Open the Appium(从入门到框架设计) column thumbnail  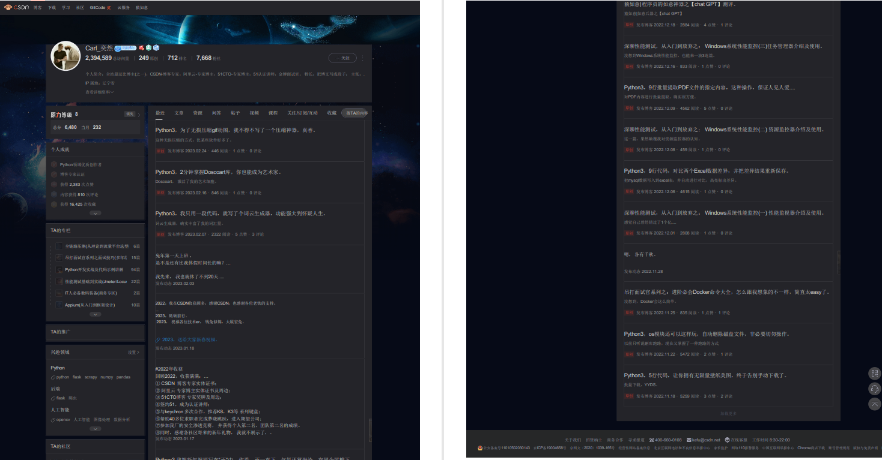[x=59, y=305]
